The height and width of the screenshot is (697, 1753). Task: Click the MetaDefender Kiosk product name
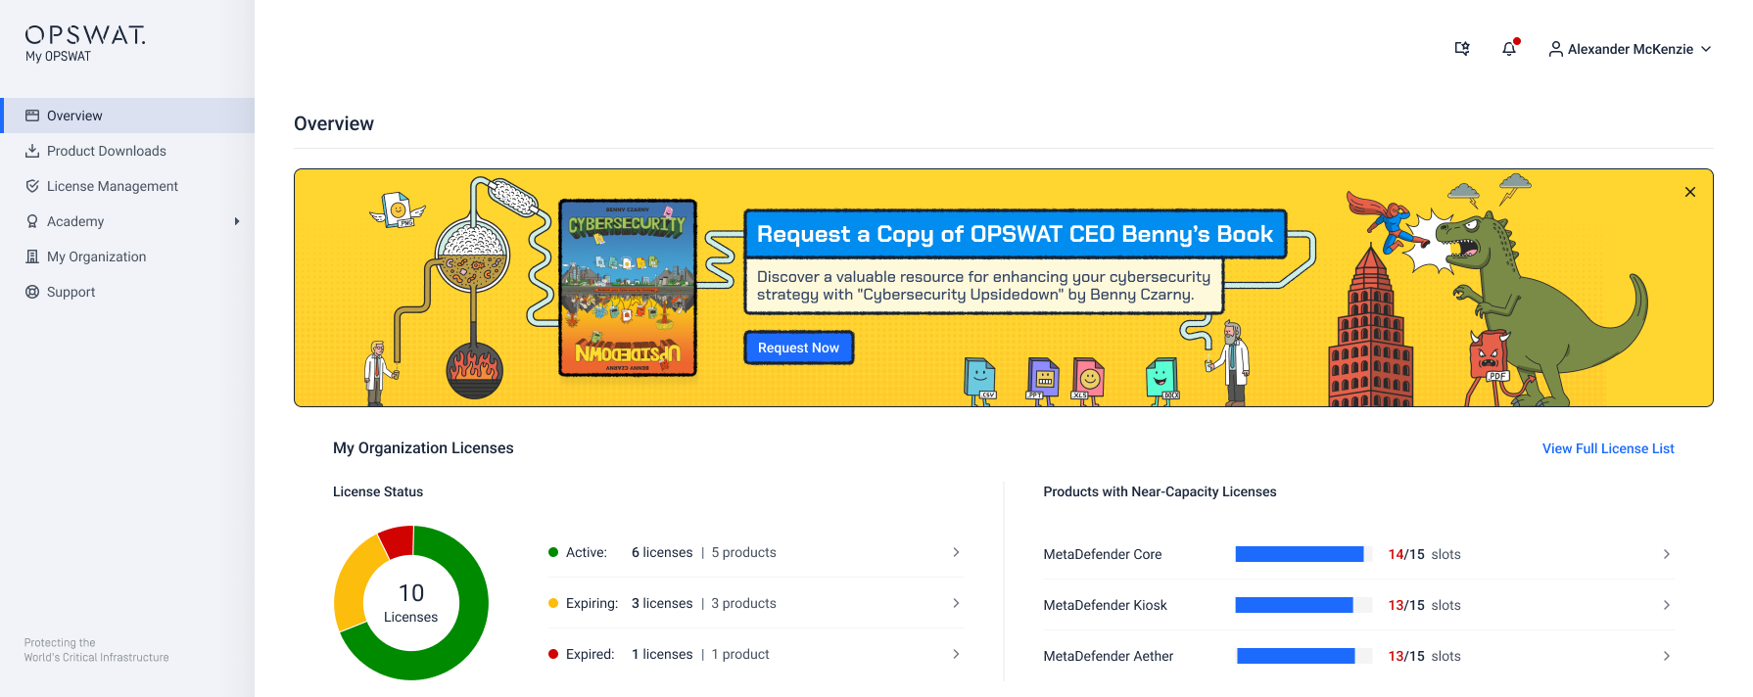(x=1106, y=605)
